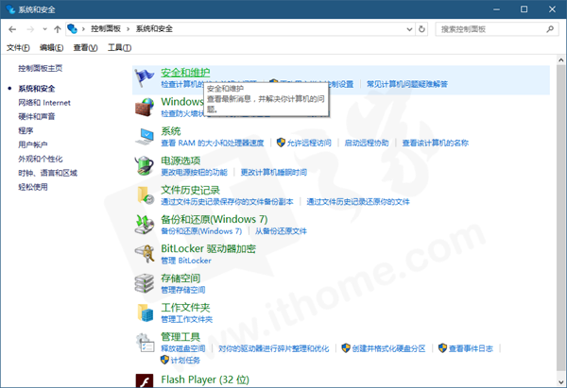Open the 工具(T) menu
The image size is (567, 388).
pos(119,47)
